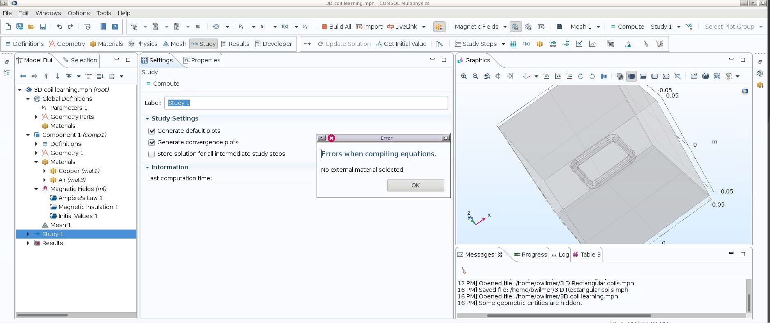Screen dimensions: 770x323
Task: Click the Undo arrow icon
Action: coord(59,27)
